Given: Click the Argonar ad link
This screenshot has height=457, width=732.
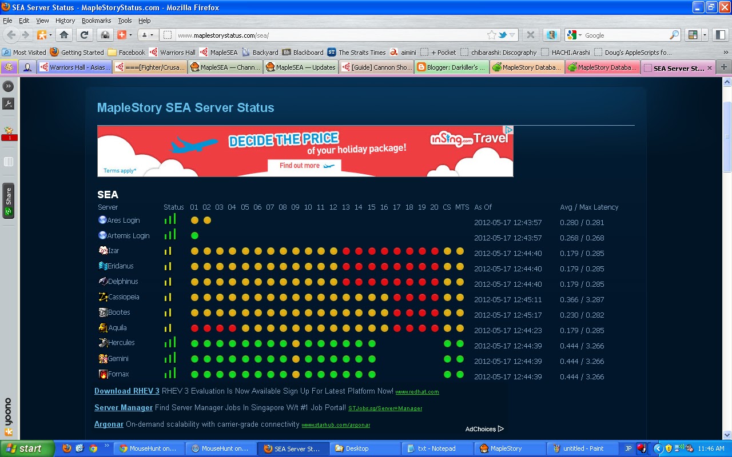Looking at the screenshot, I should 109,424.
